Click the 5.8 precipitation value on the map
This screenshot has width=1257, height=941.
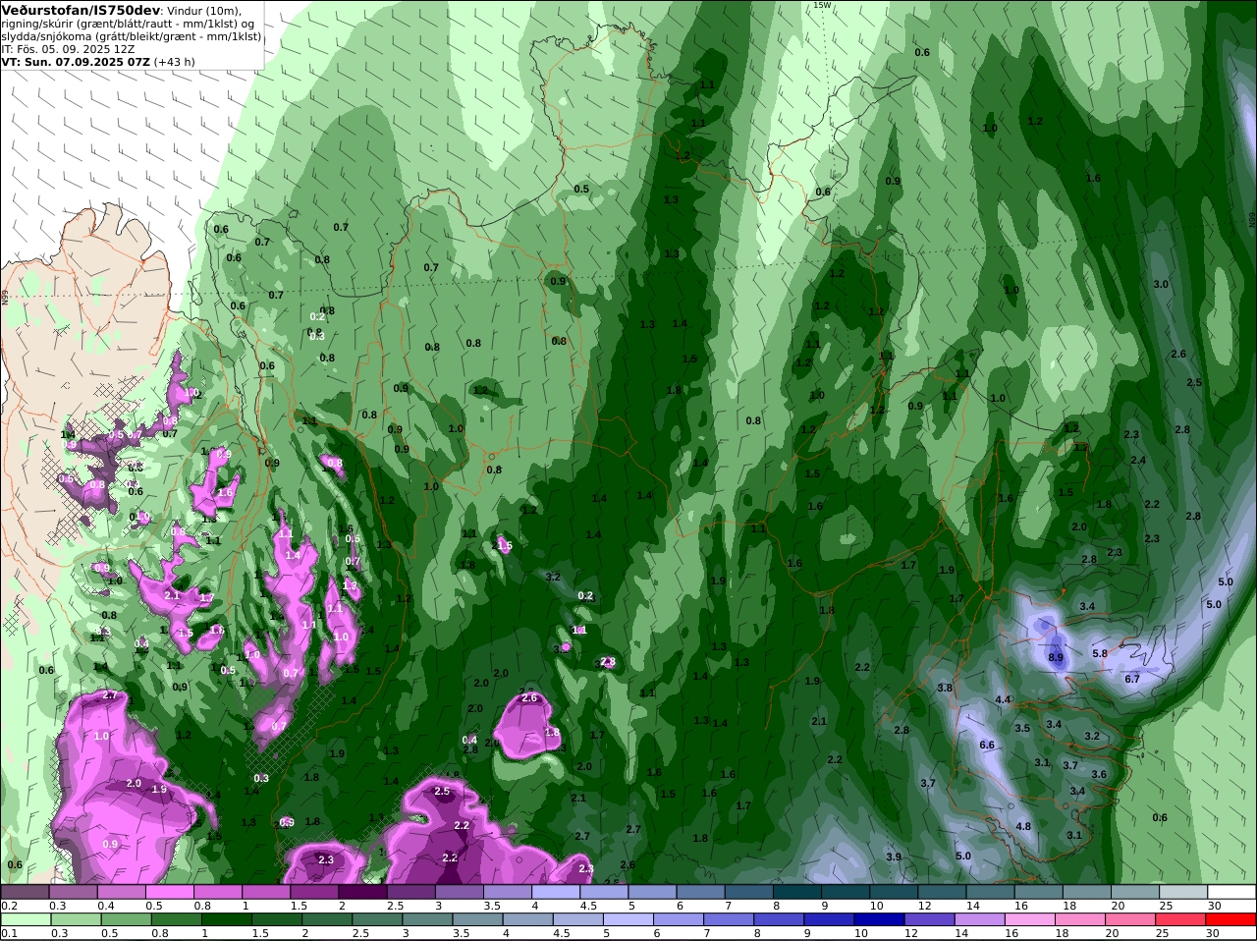(1100, 653)
